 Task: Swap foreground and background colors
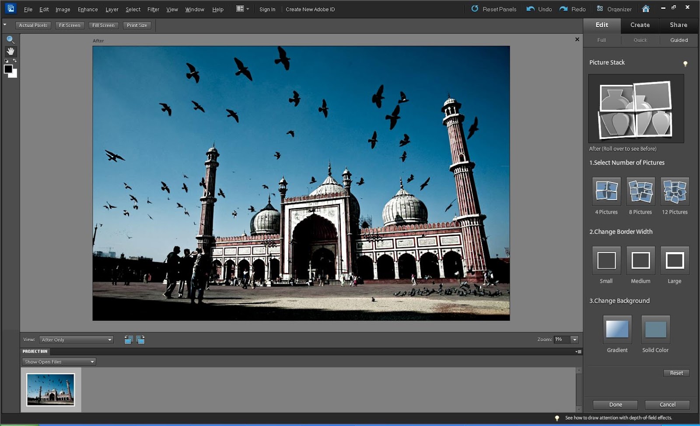14,60
